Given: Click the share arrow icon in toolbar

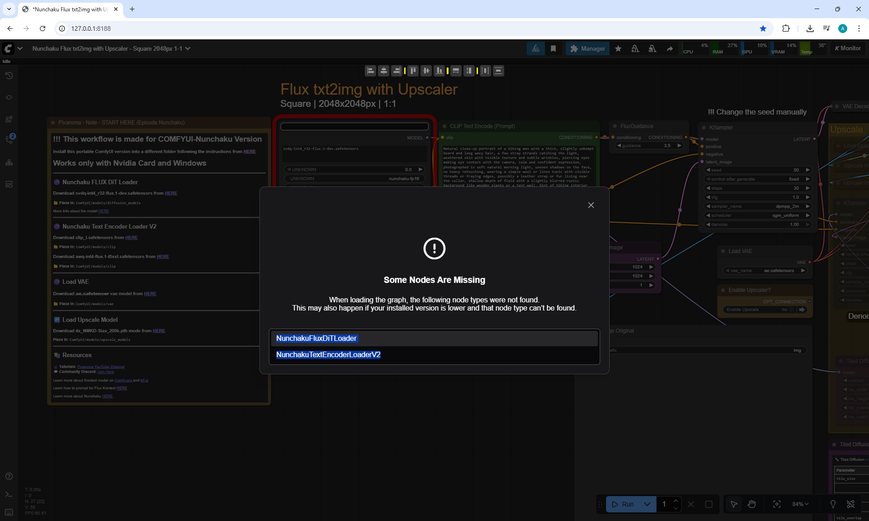Looking at the screenshot, I should click(x=669, y=48).
